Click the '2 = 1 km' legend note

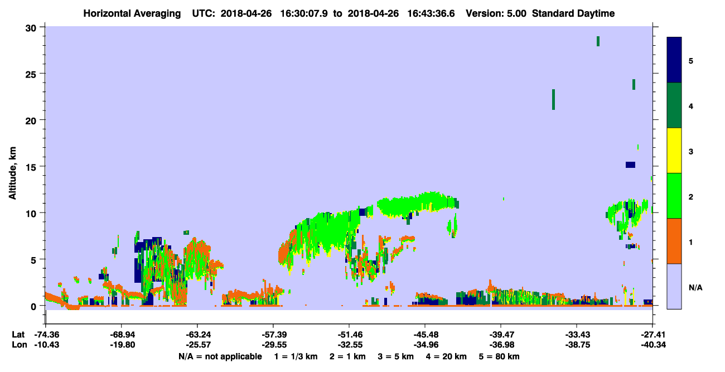[x=347, y=356]
